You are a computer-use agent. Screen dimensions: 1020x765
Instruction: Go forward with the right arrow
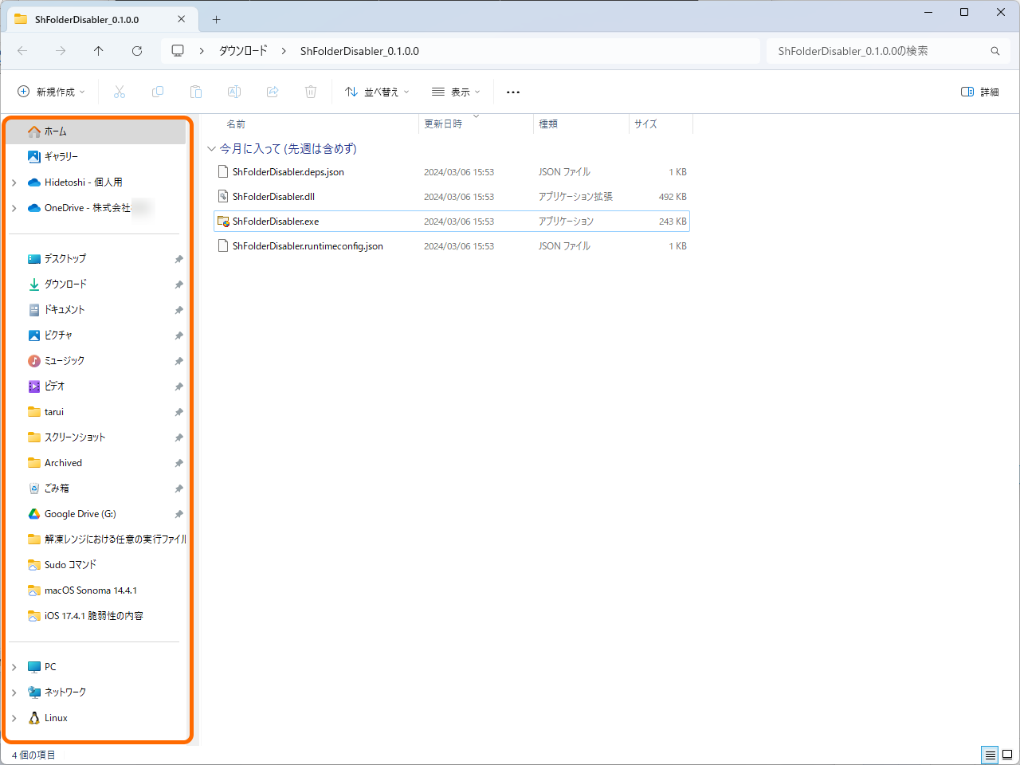coord(61,51)
